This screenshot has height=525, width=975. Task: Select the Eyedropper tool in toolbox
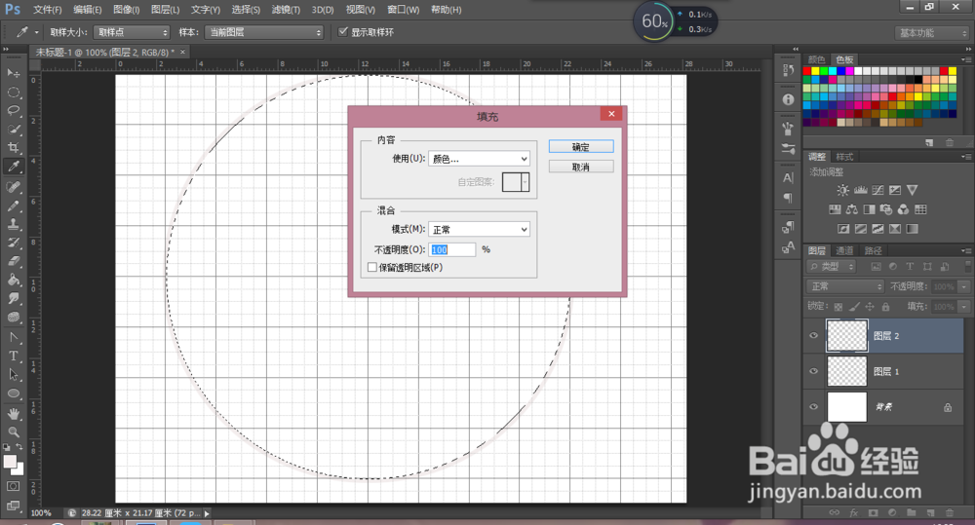click(x=13, y=166)
